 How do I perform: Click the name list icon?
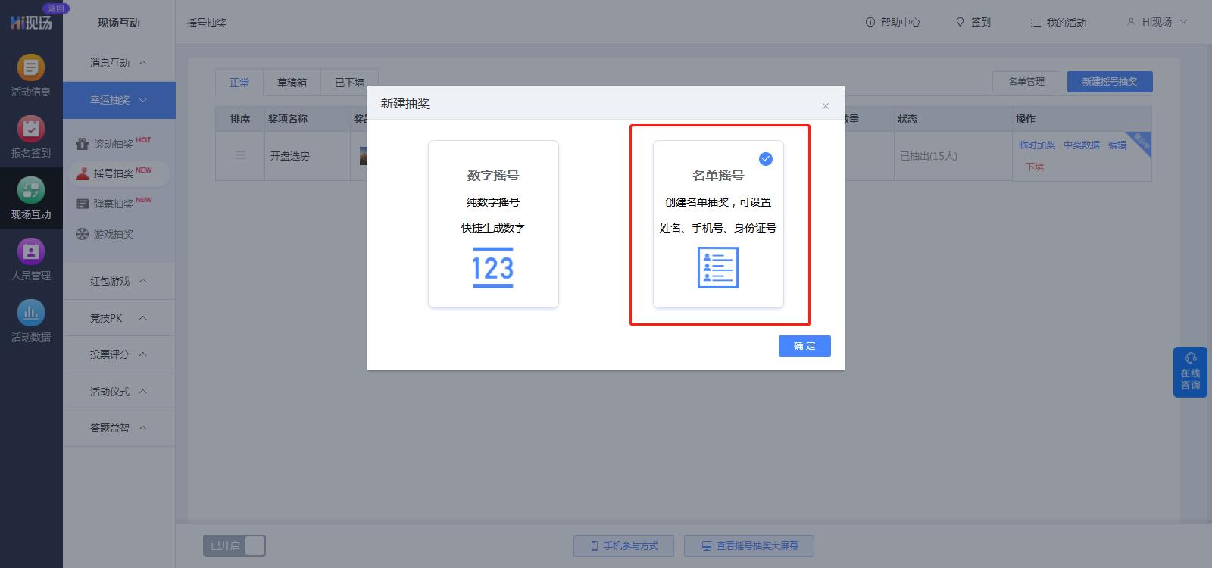[x=718, y=267]
